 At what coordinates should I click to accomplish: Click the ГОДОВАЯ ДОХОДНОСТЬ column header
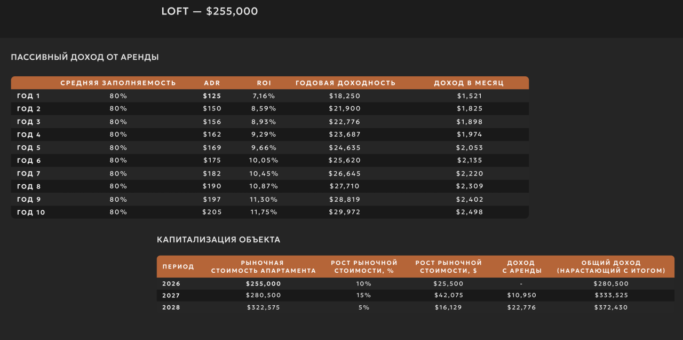(x=345, y=83)
